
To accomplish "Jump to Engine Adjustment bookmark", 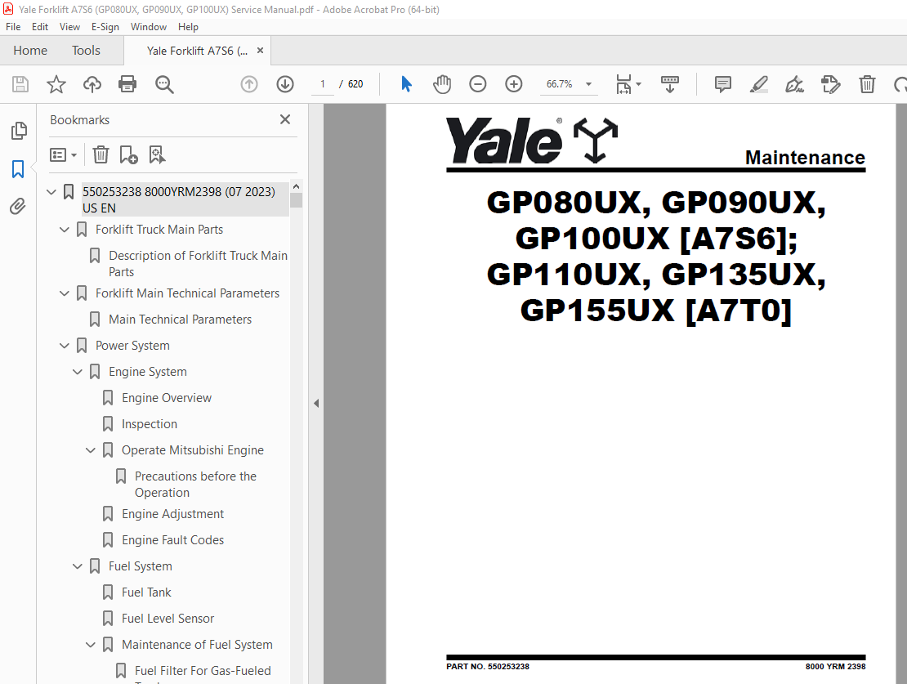I will [x=172, y=514].
